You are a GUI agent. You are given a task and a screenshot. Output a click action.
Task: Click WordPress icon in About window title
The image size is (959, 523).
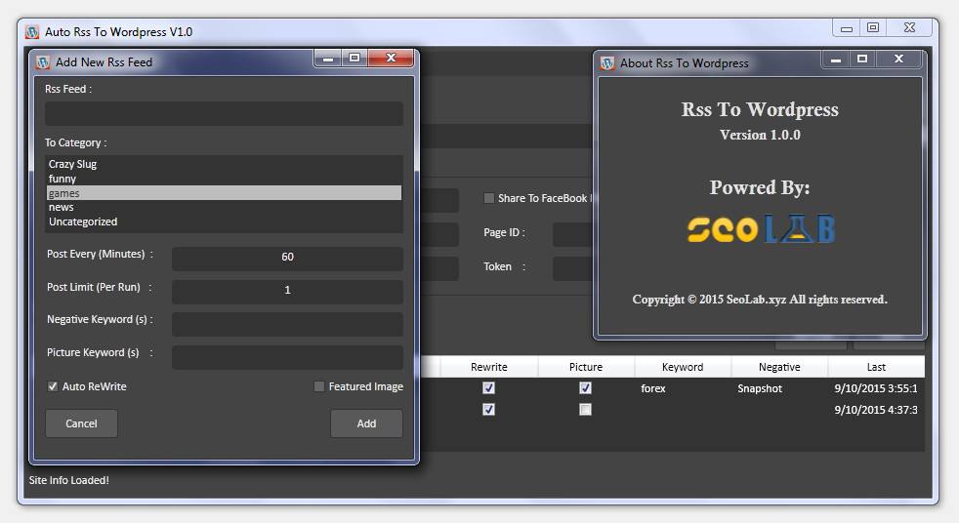[607, 63]
